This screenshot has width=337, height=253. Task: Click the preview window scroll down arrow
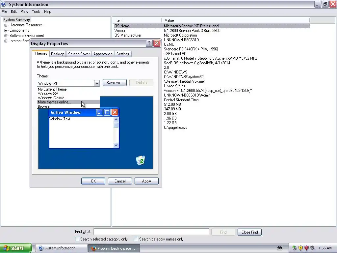point(116,145)
